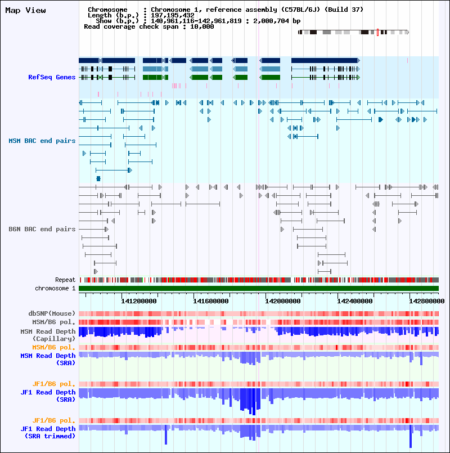Screen dimensions: 450x453
Task: Click the 142400000 coordinate label on the ruler
Action: coord(355,301)
